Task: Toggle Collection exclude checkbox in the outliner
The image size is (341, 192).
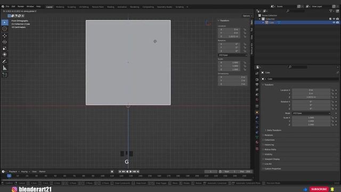Action: (330, 19)
